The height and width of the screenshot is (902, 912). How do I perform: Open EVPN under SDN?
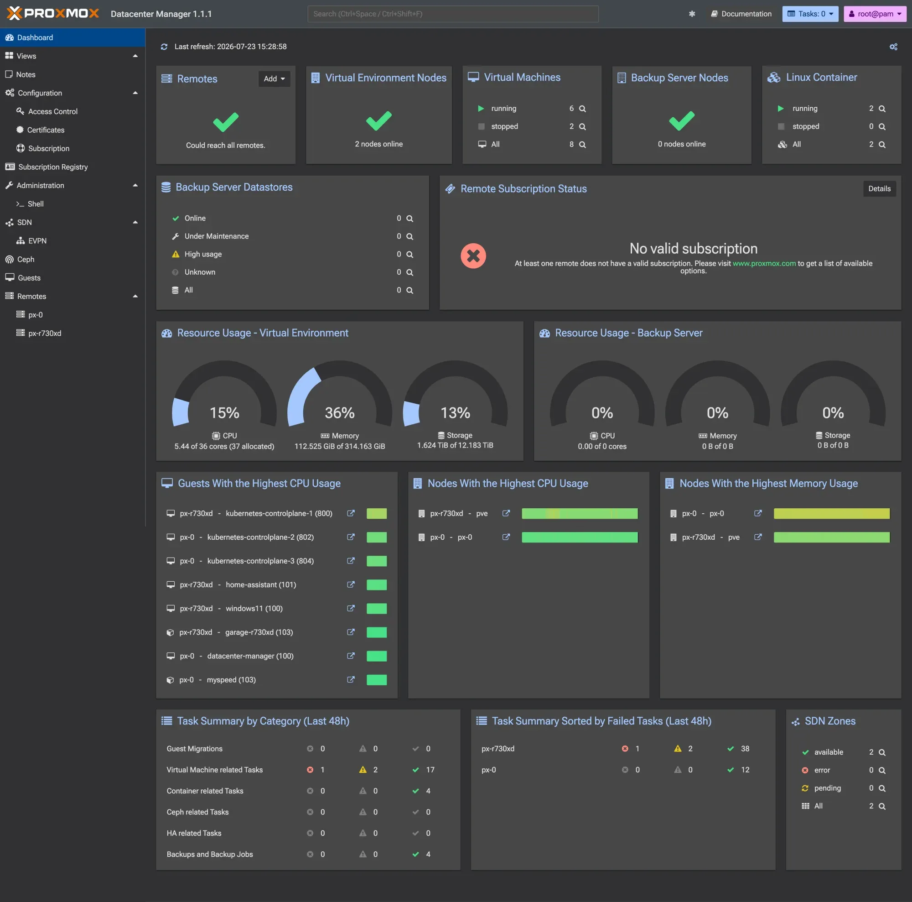pyautogui.click(x=73, y=241)
